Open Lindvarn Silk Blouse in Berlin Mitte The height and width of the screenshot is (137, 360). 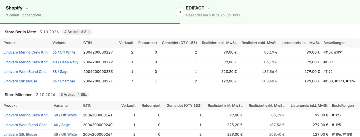(x=20, y=81)
